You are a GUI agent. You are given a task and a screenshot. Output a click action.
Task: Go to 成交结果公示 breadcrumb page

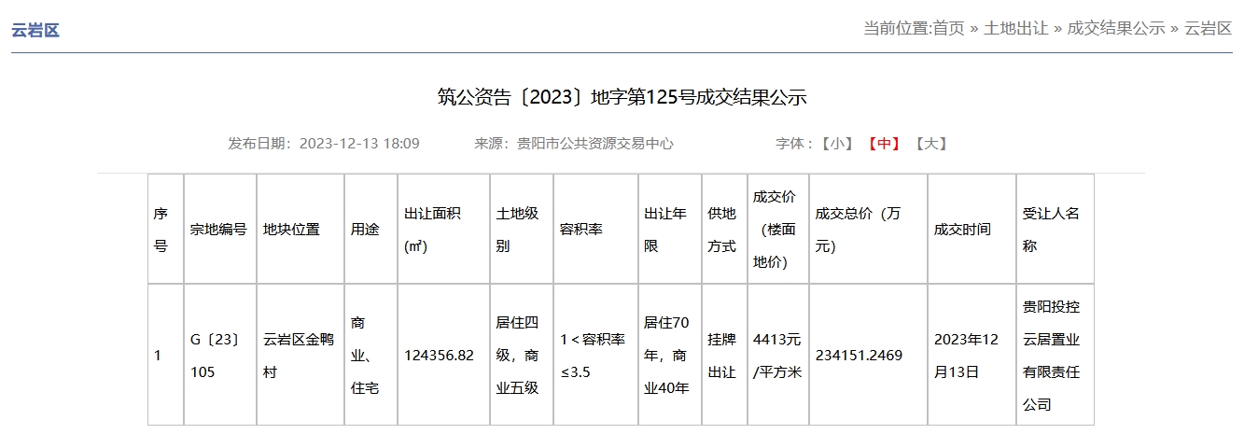coord(1115,28)
